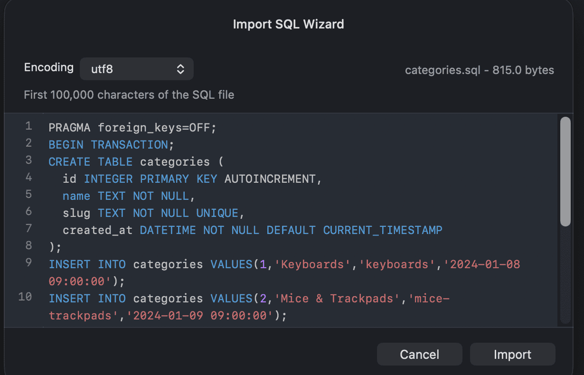Click the 'Import SQL Wizard' title text
Image resolution: width=584 pixels, height=375 pixels.
tap(288, 24)
